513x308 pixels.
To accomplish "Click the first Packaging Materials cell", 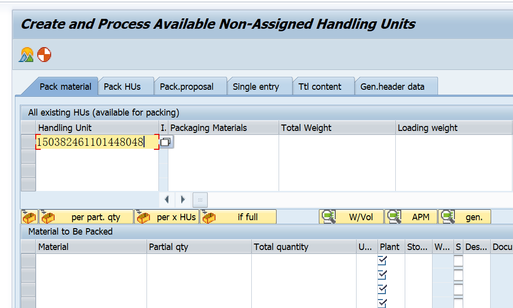I will point(223,142).
